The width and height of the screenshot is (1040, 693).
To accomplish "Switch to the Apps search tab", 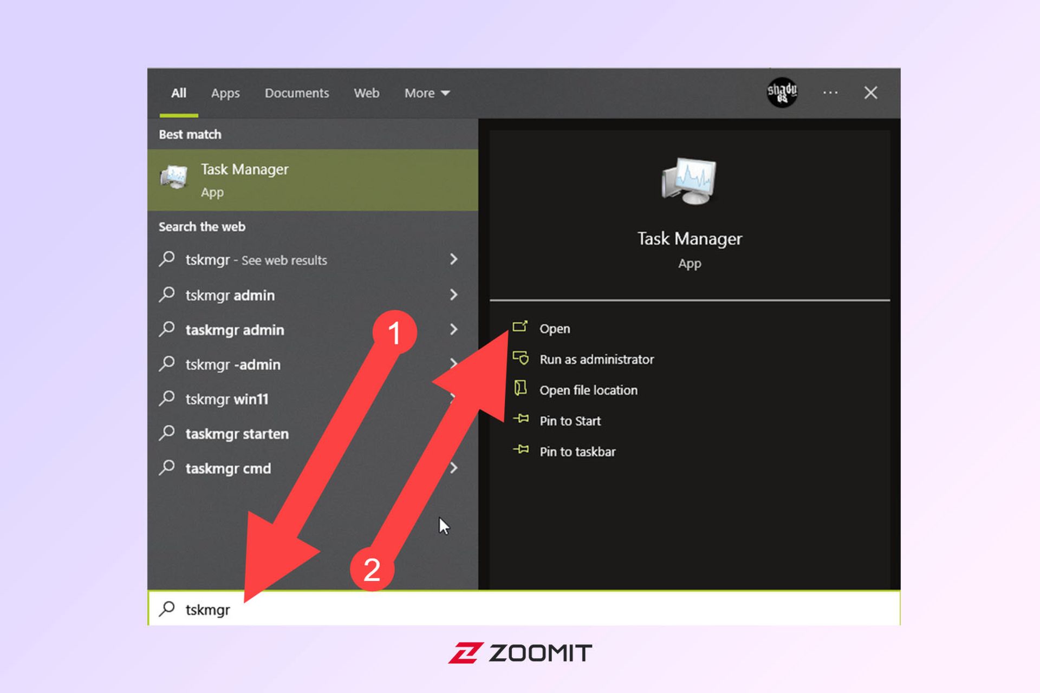I will tap(225, 93).
